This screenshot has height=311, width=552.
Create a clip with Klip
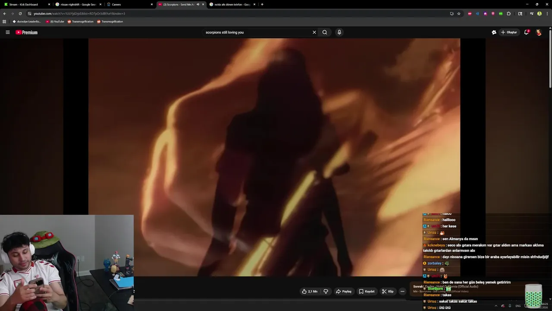[387, 292]
